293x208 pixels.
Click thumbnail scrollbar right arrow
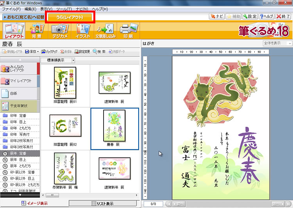tap(137, 195)
